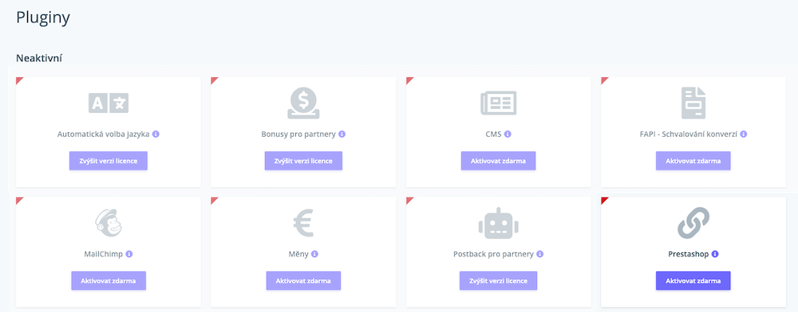798x312 pixels.
Task: Open info icon next to Prestashop
Action: click(715, 254)
